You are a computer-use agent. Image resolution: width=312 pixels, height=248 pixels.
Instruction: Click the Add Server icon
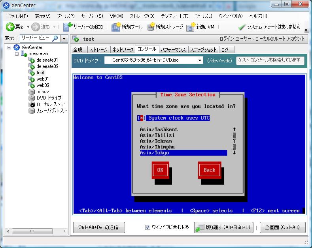68,27
